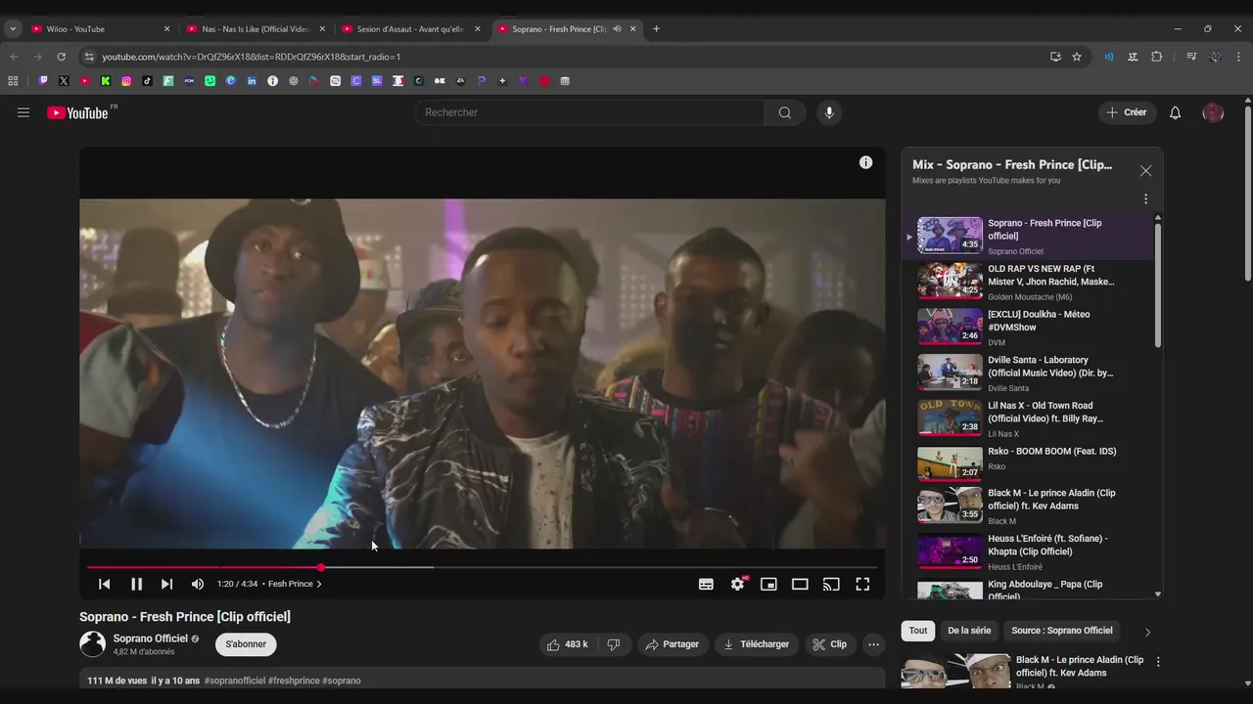Switch the video to full screen

862,584
